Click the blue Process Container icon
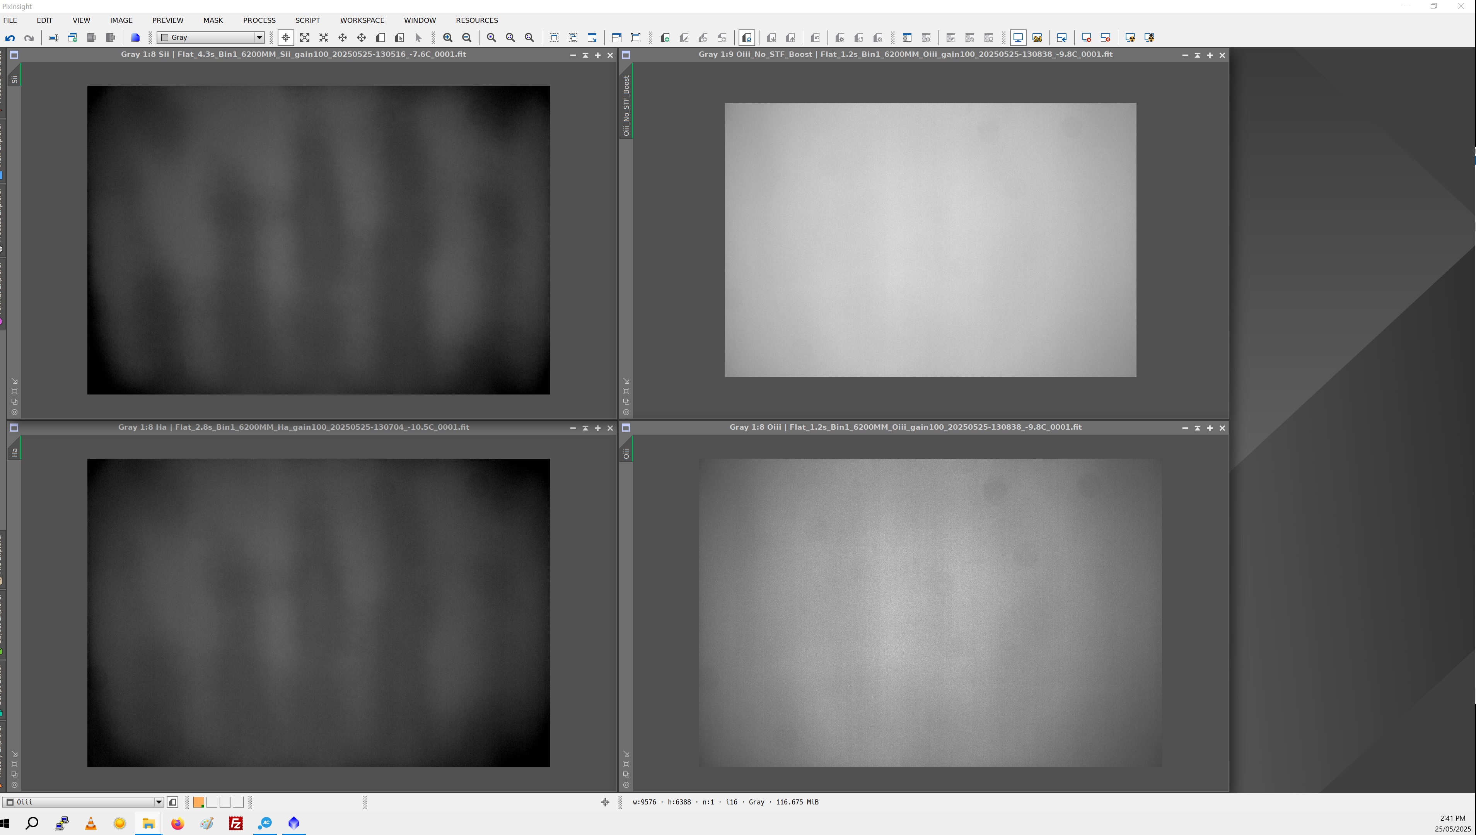Image resolution: width=1476 pixels, height=835 pixels. coord(135,38)
